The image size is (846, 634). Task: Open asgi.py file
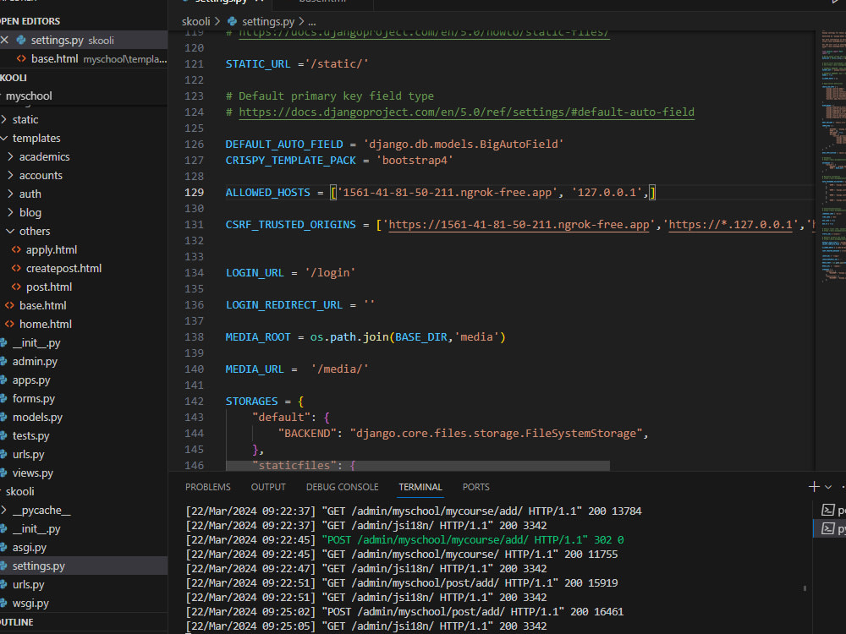(x=84, y=547)
